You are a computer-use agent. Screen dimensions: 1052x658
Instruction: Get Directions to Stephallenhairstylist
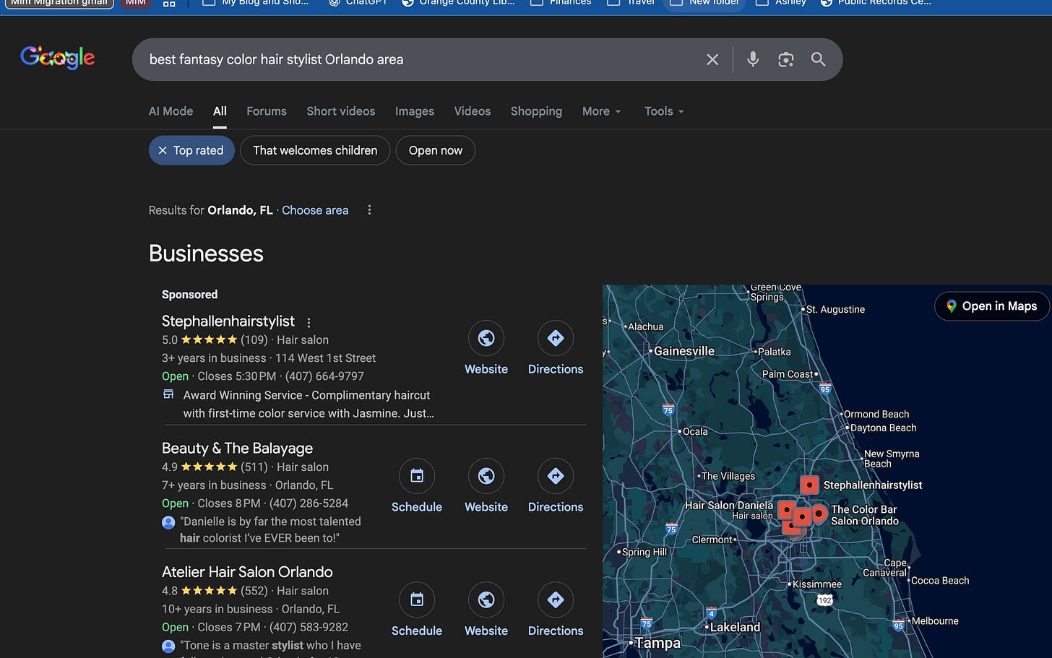pos(556,338)
